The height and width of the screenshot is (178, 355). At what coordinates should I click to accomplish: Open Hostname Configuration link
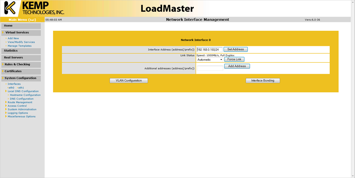click(25, 95)
